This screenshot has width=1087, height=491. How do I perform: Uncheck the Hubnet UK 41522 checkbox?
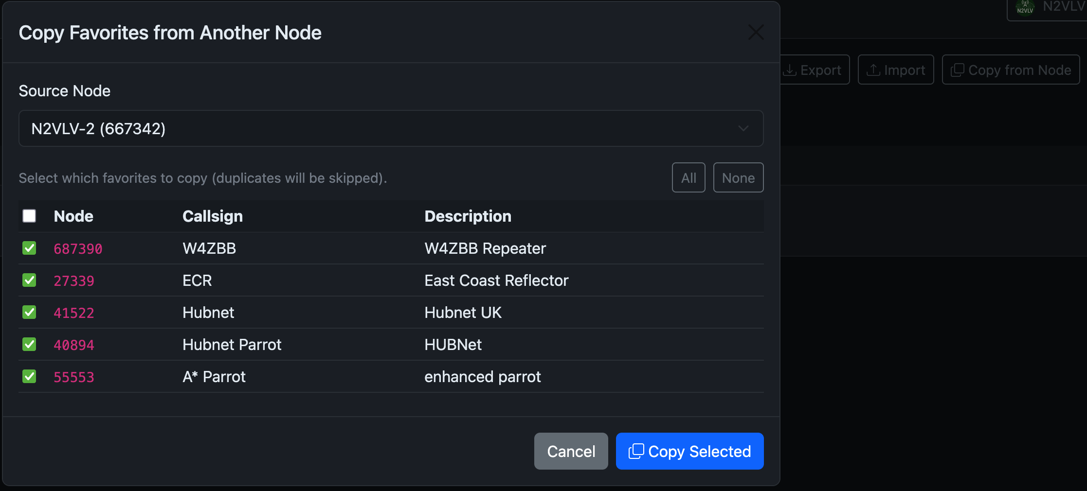(x=29, y=312)
